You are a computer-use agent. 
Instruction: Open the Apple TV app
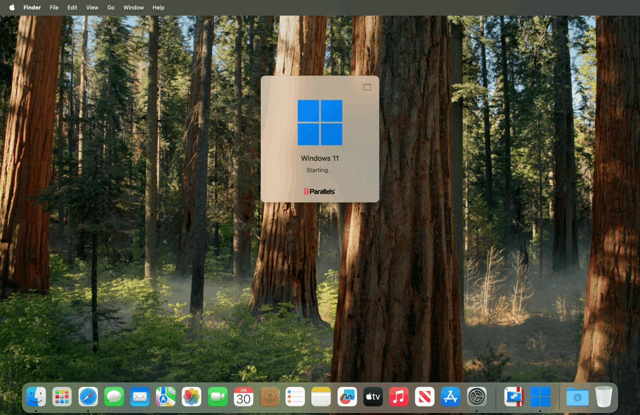tap(373, 396)
